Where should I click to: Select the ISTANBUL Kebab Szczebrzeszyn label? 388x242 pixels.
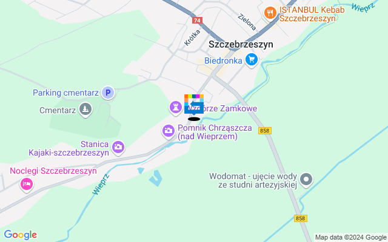coord(312,14)
